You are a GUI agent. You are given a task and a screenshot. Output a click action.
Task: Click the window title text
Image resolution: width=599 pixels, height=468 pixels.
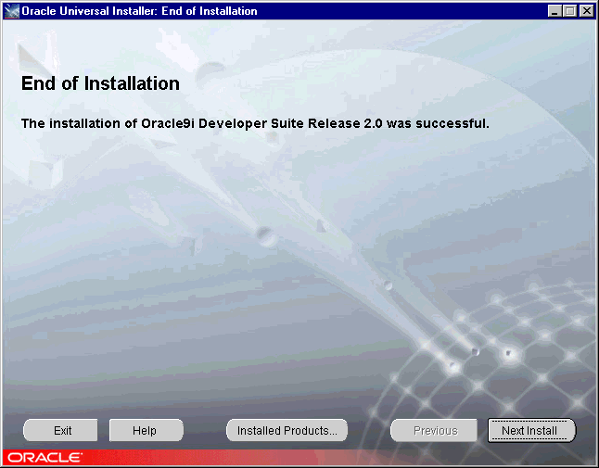[x=139, y=11]
